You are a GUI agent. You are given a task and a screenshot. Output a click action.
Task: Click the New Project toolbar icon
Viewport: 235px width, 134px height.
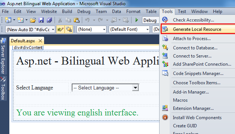click(x=8, y=20)
